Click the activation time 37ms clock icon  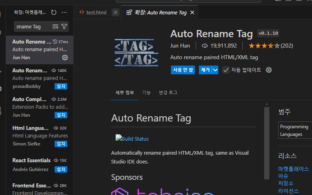point(55,42)
